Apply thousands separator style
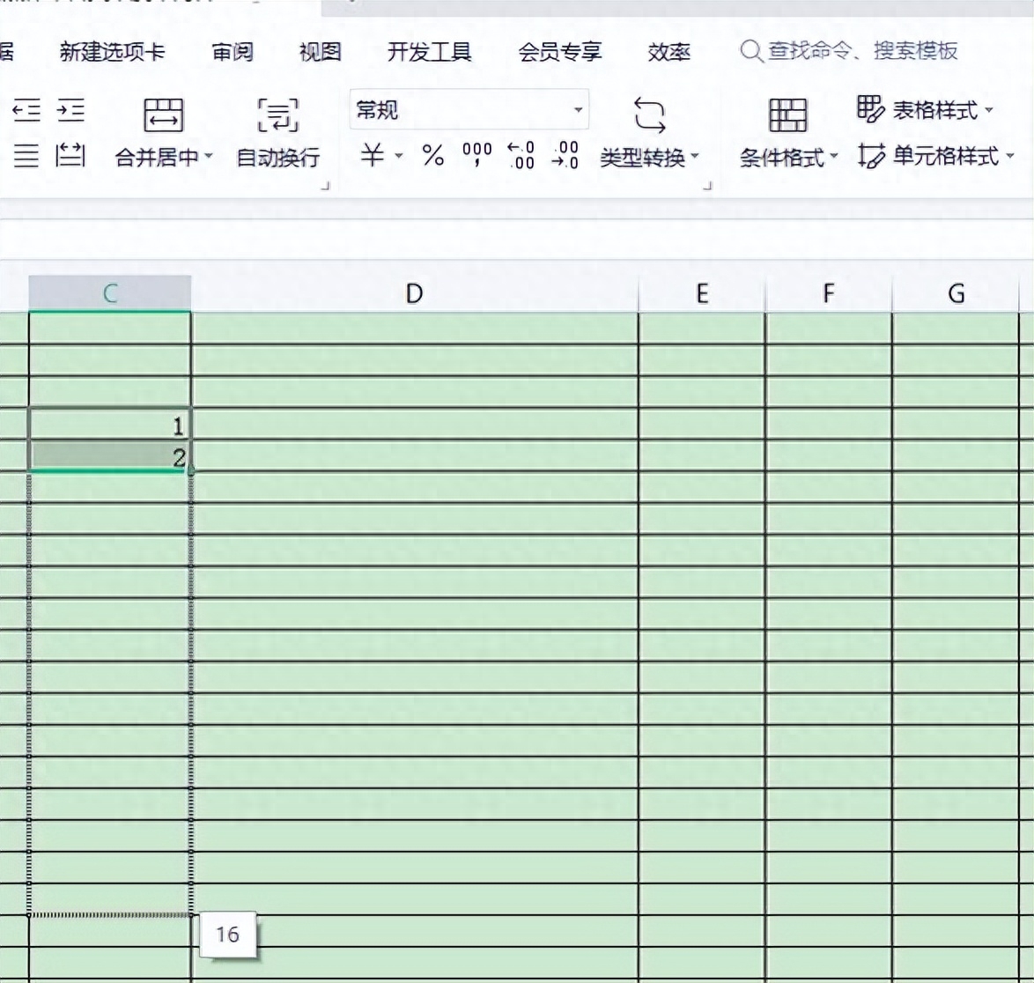The width and height of the screenshot is (1034, 983). click(x=476, y=155)
